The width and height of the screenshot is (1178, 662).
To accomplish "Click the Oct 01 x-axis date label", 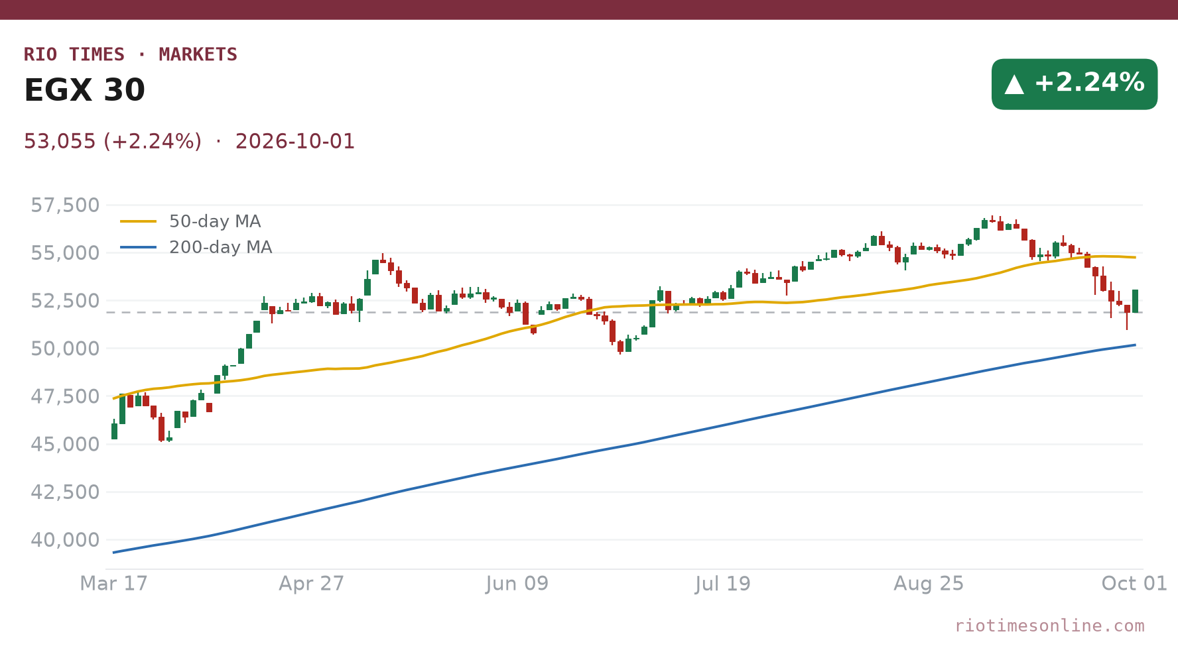I will click(1134, 584).
